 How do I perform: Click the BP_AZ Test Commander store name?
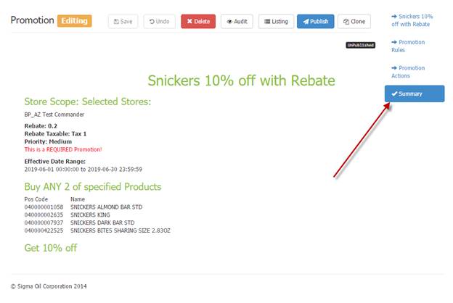(x=54, y=115)
